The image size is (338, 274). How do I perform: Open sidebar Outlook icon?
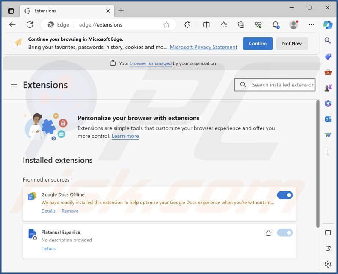coord(328,119)
